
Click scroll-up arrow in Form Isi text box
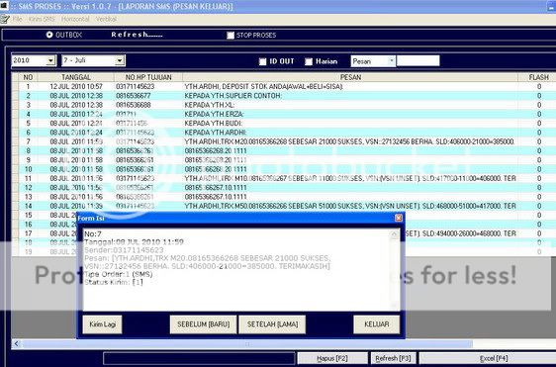[394, 234]
